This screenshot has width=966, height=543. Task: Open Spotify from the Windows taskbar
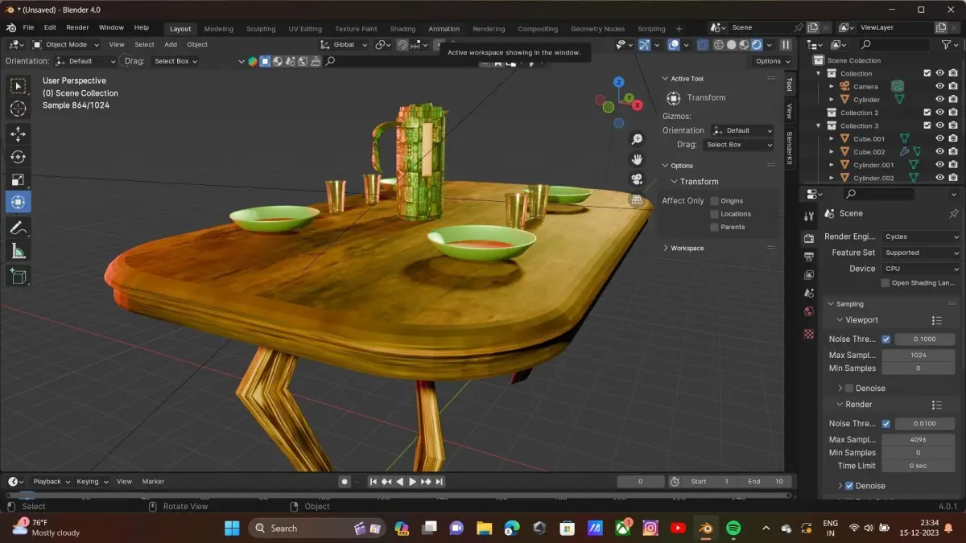[x=733, y=529]
